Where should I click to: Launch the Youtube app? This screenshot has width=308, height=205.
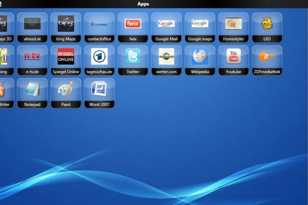click(233, 61)
